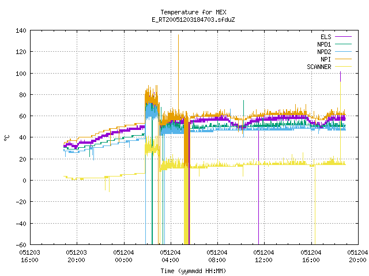
Task: Click the 0 y-axis tick label
Action: [x=24, y=181]
